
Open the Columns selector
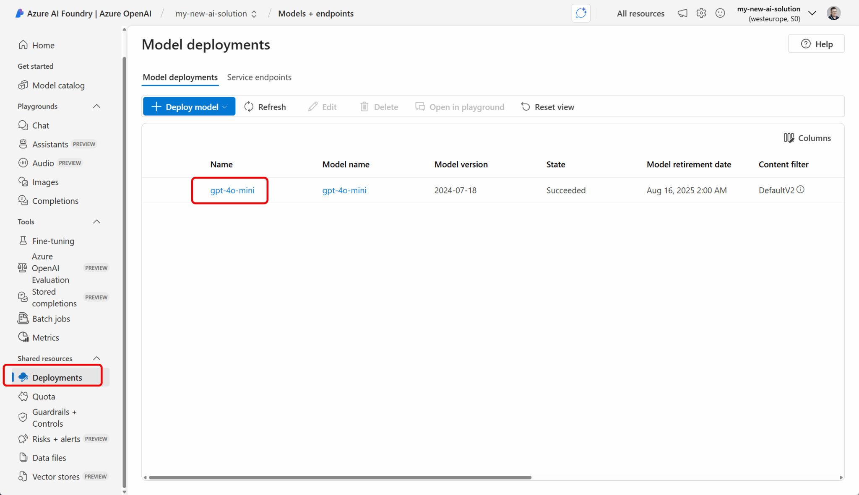807,138
